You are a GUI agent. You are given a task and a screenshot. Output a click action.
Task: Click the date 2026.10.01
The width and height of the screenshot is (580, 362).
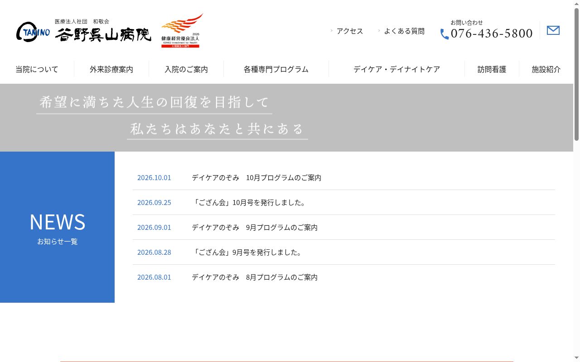click(154, 177)
